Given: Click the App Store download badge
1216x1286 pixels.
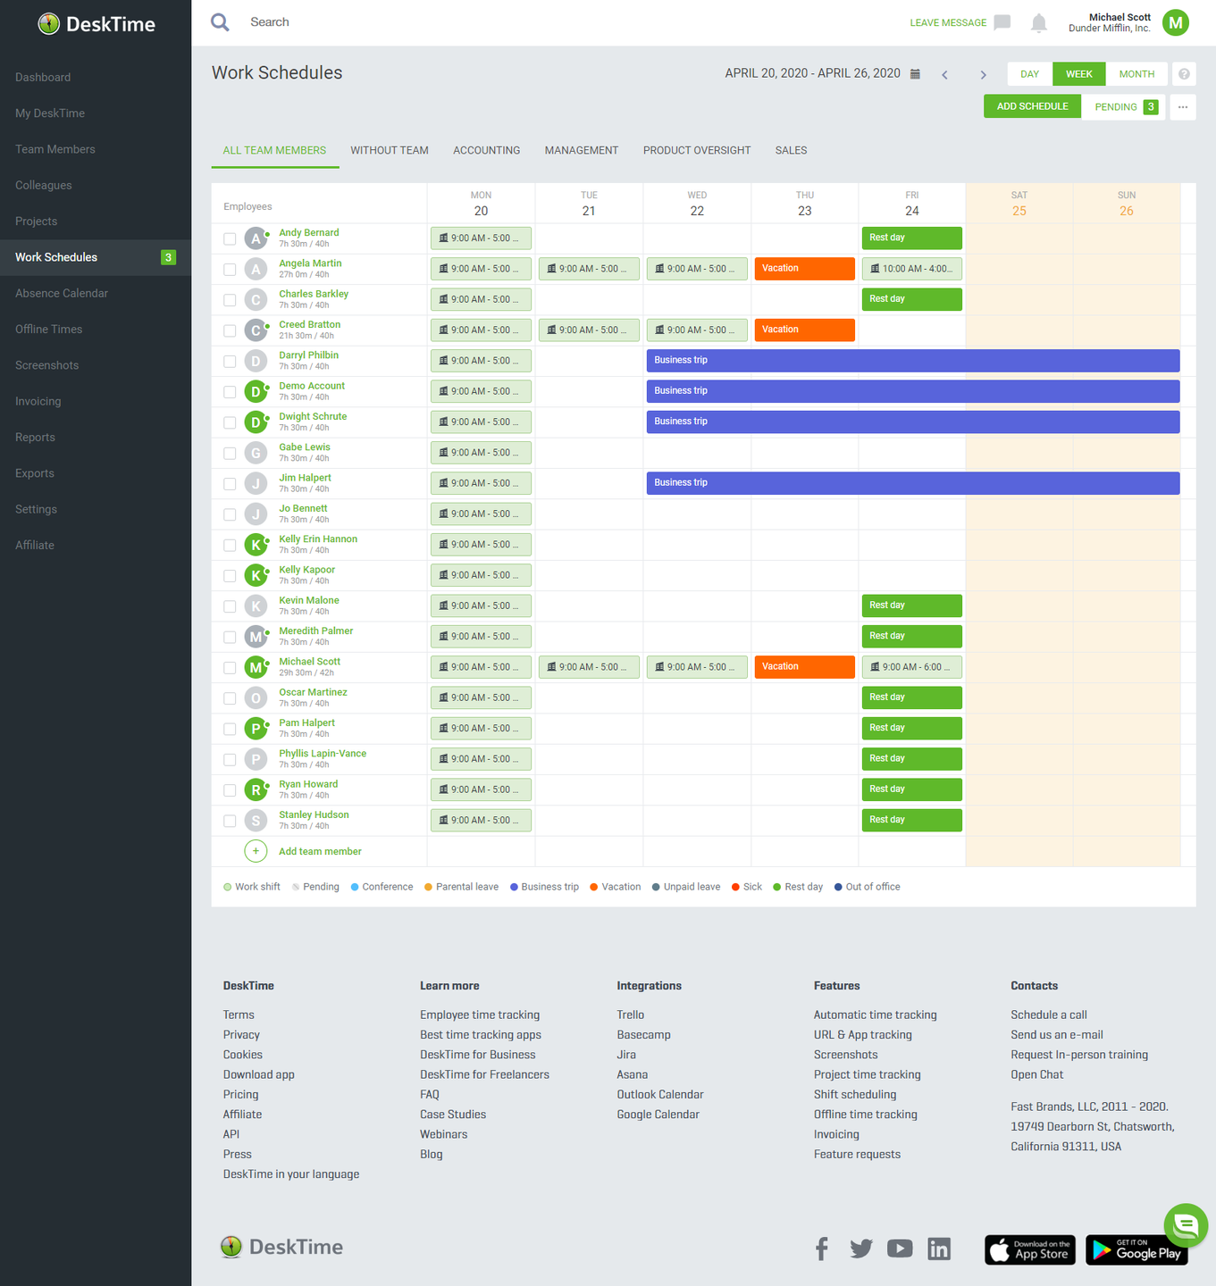Looking at the screenshot, I should pyautogui.click(x=1031, y=1249).
